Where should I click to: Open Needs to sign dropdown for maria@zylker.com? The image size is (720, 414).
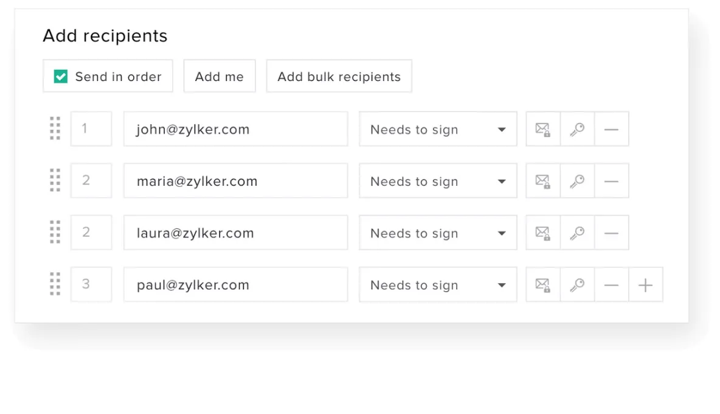[x=438, y=181]
